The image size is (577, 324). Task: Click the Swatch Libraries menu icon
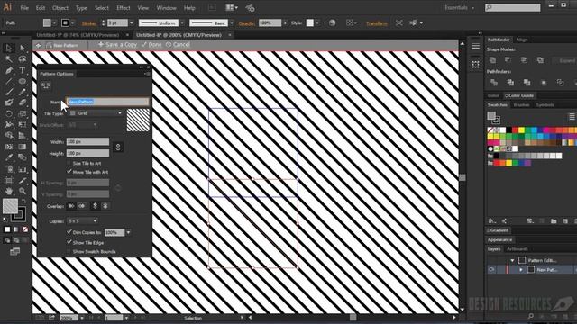[491, 221]
